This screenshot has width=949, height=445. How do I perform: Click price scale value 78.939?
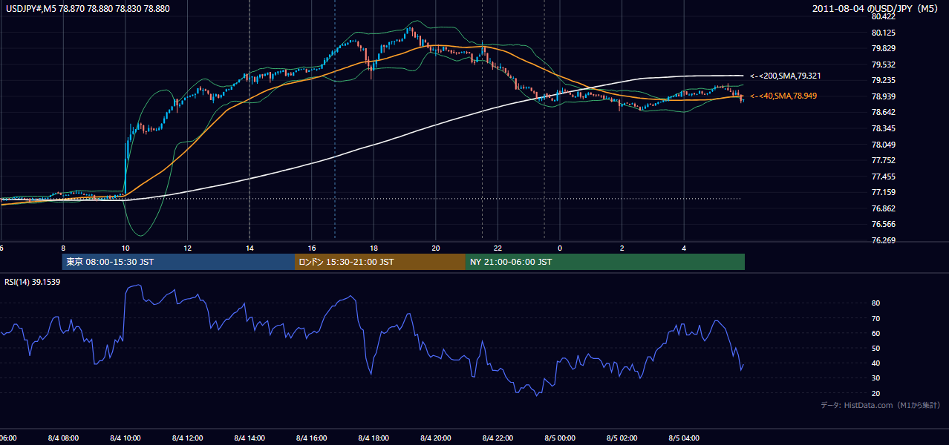pyautogui.click(x=883, y=96)
